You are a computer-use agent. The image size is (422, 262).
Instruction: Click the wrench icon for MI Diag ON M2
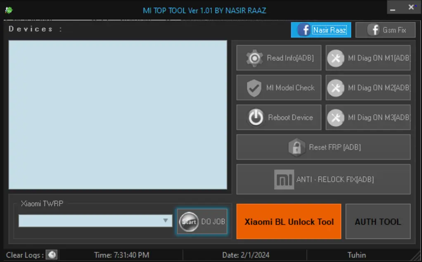[336, 88]
